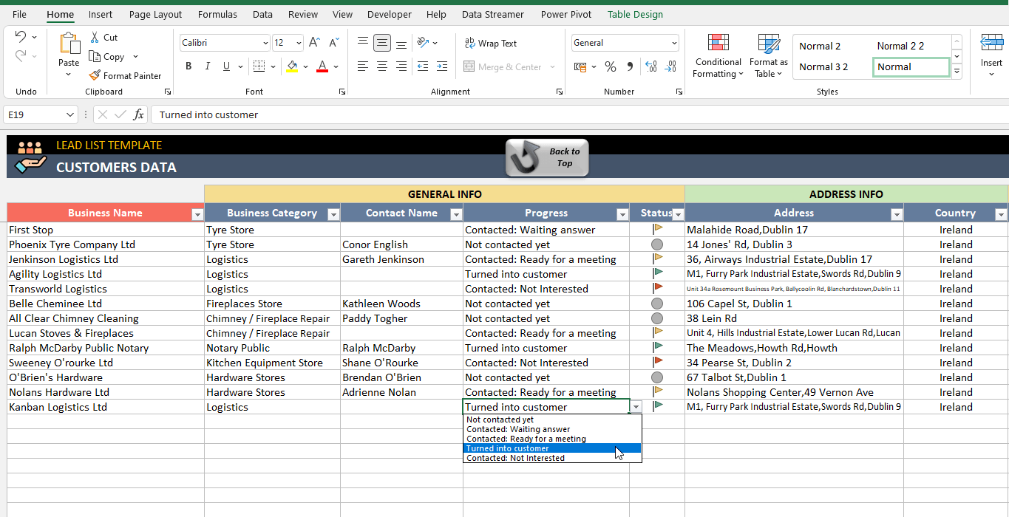This screenshot has height=517, width=1009.
Task: Click the Back to Top button
Action: pos(547,157)
